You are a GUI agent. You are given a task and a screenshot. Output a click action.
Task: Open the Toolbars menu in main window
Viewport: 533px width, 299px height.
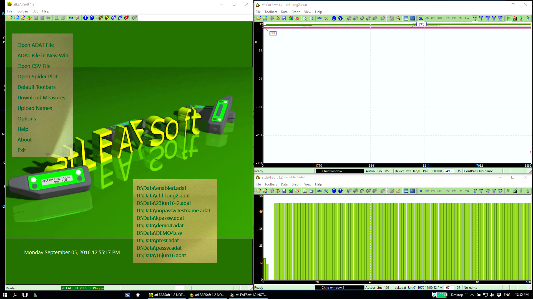point(22,11)
